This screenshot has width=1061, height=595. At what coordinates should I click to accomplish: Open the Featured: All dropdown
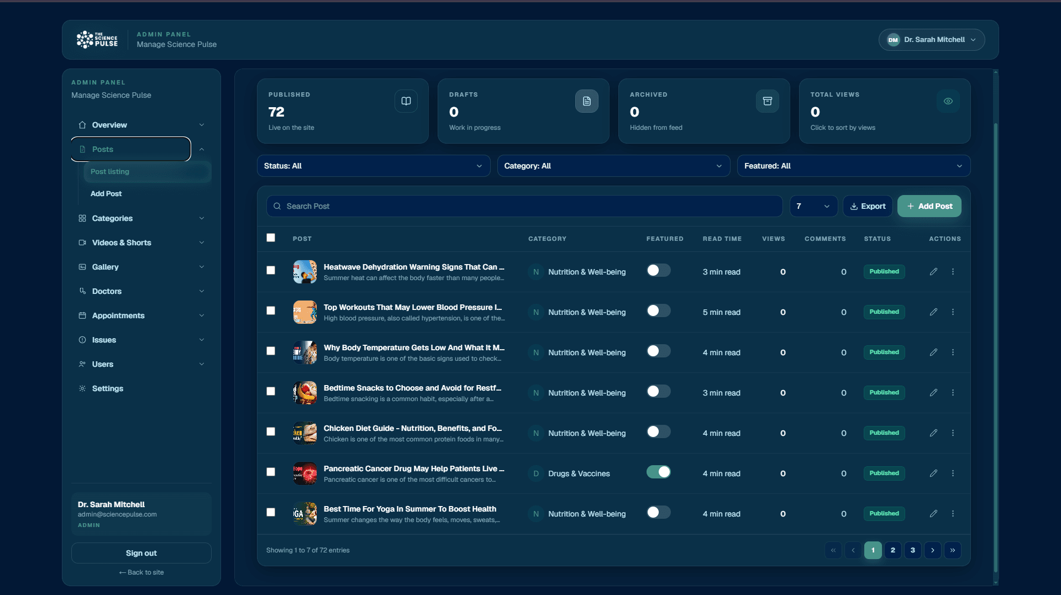tap(854, 166)
